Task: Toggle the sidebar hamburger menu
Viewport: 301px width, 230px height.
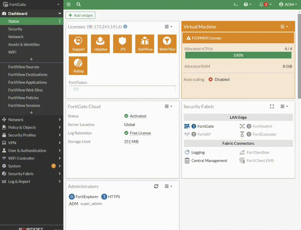Action: 69,4
